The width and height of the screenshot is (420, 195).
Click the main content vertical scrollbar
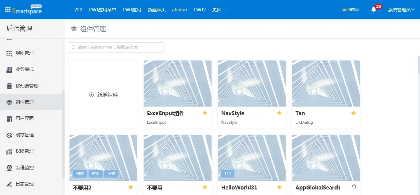click(x=418, y=64)
